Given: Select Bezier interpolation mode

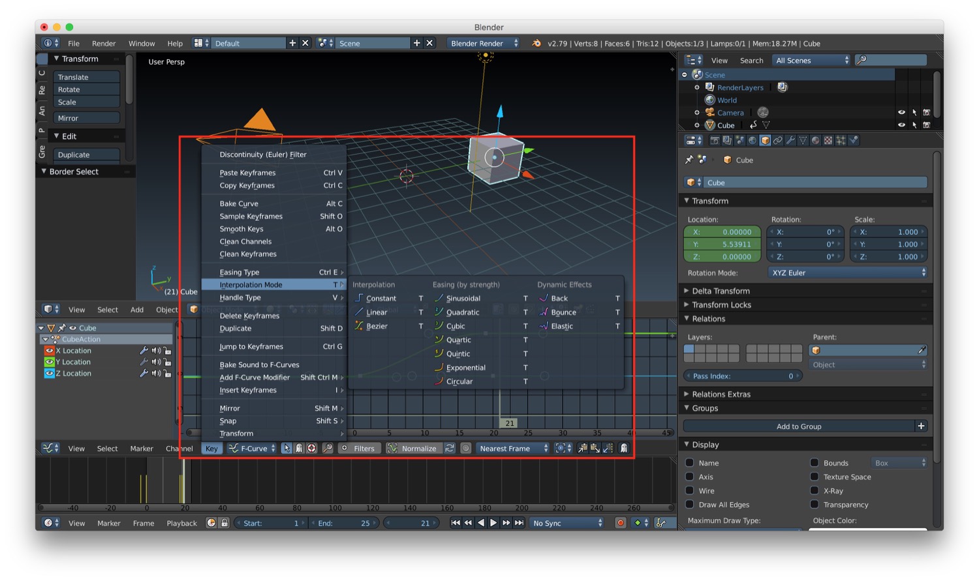Looking at the screenshot, I should 377,326.
